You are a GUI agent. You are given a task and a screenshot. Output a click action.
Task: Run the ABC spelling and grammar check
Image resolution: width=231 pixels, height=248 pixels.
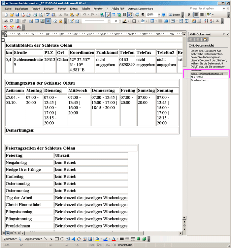pyautogui.click(x=48, y=15)
